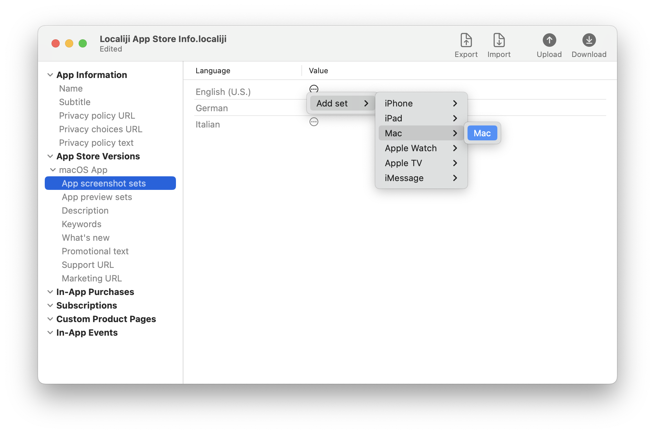655x434 pixels.
Task: Open the ellipsis menu for Italian
Action: pos(314,122)
